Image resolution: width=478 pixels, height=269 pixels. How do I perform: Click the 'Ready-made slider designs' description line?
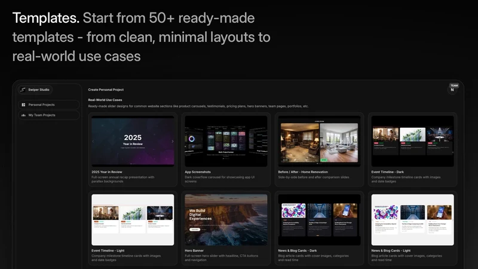click(198, 106)
